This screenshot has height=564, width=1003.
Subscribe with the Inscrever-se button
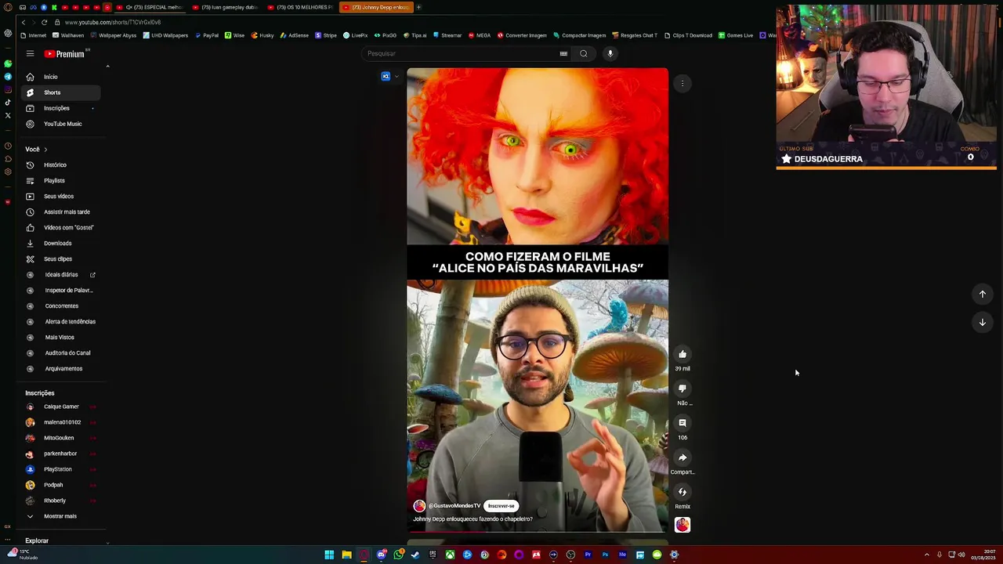501,506
